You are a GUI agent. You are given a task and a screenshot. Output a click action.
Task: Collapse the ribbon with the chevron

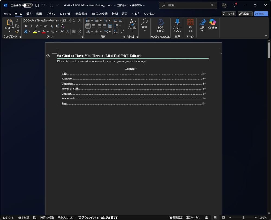point(266,36)
